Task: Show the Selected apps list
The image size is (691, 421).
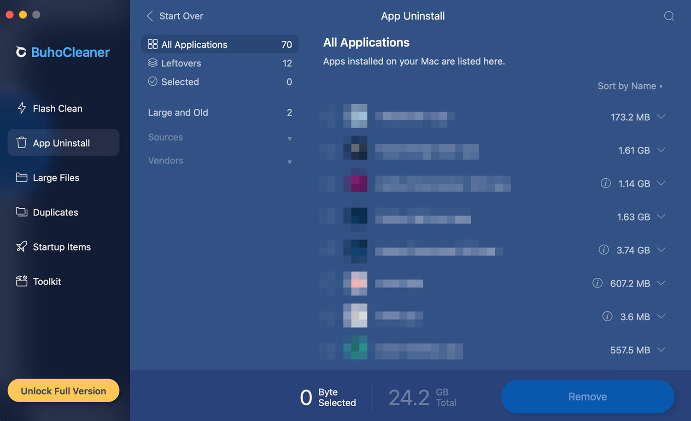Action: (x=220, y=82)
